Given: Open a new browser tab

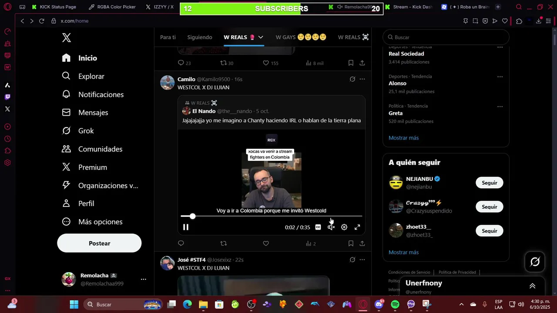Looking at the screenshot, I should 498,7.
